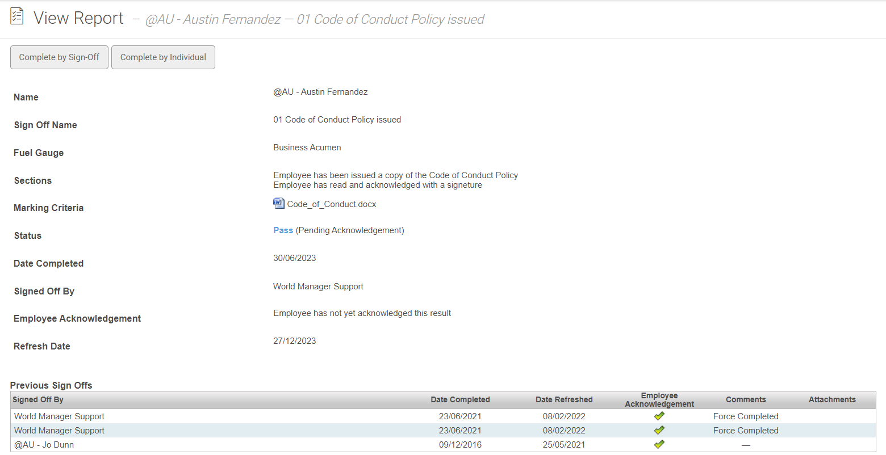Sort by the Date Refreshed column header
Image resolution: width=886 pixels, height=455 pixels.
(x=564, y=399)
